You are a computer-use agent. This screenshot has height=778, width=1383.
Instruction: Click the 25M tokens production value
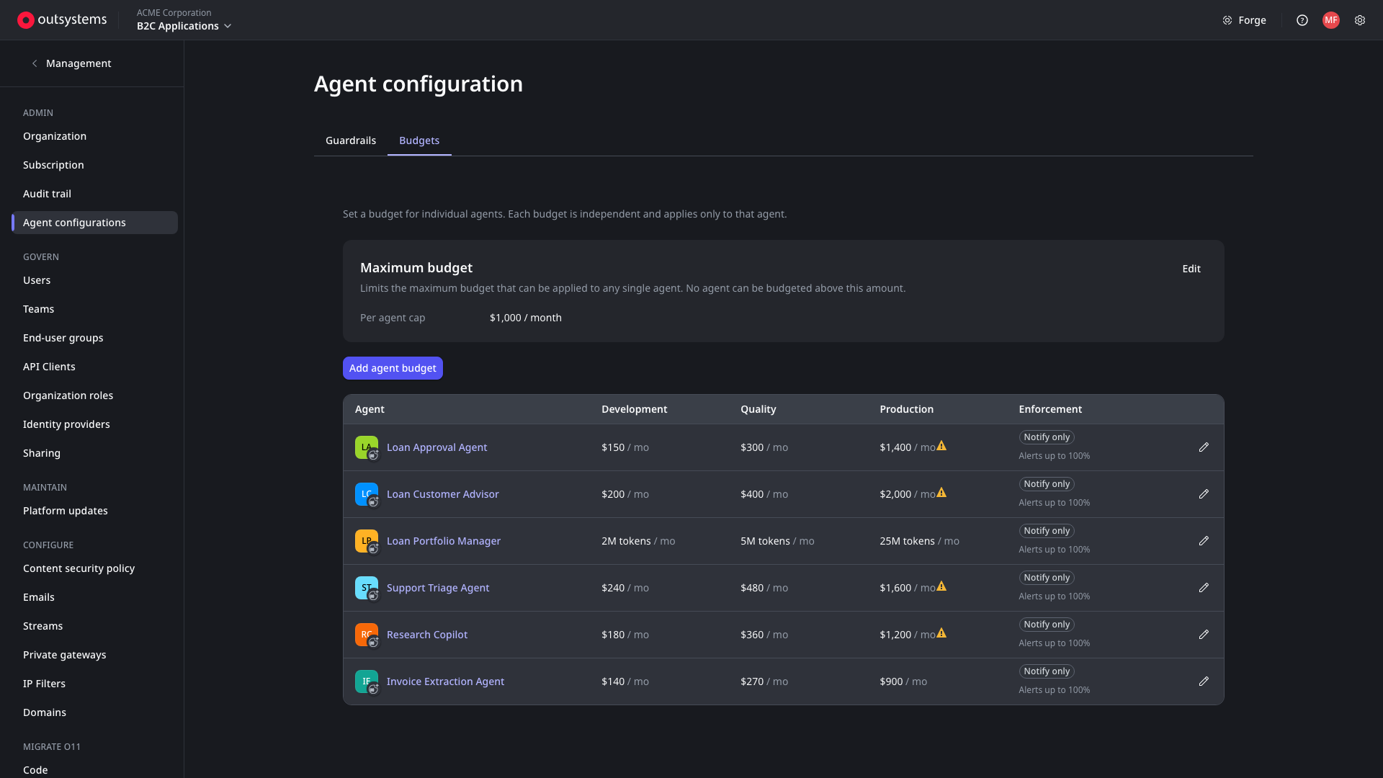(x=919, y=541)
